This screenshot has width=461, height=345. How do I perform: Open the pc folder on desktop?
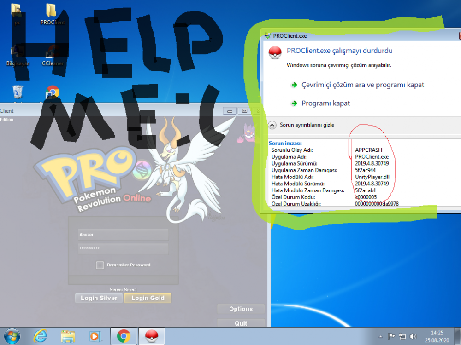click(17, 14)
